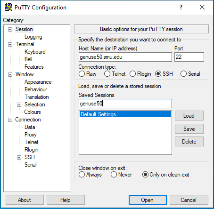Click the PuTTY icon in title bar
This screenshot has width=214, height=209.
[x=8, y=7]
